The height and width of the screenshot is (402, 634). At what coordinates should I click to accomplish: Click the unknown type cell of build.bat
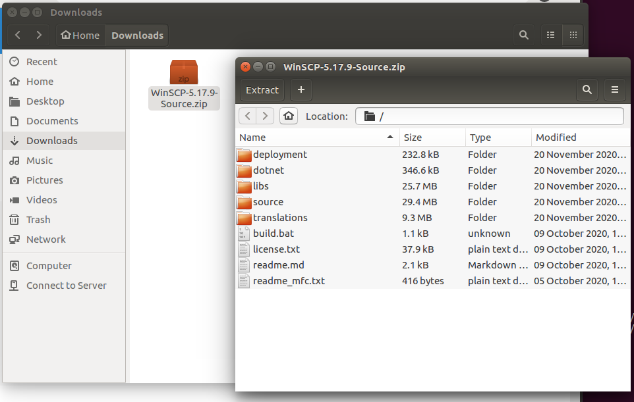[489, 234]
